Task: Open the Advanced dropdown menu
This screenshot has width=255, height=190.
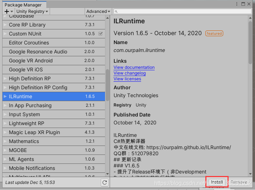Action: pos(98,11)
